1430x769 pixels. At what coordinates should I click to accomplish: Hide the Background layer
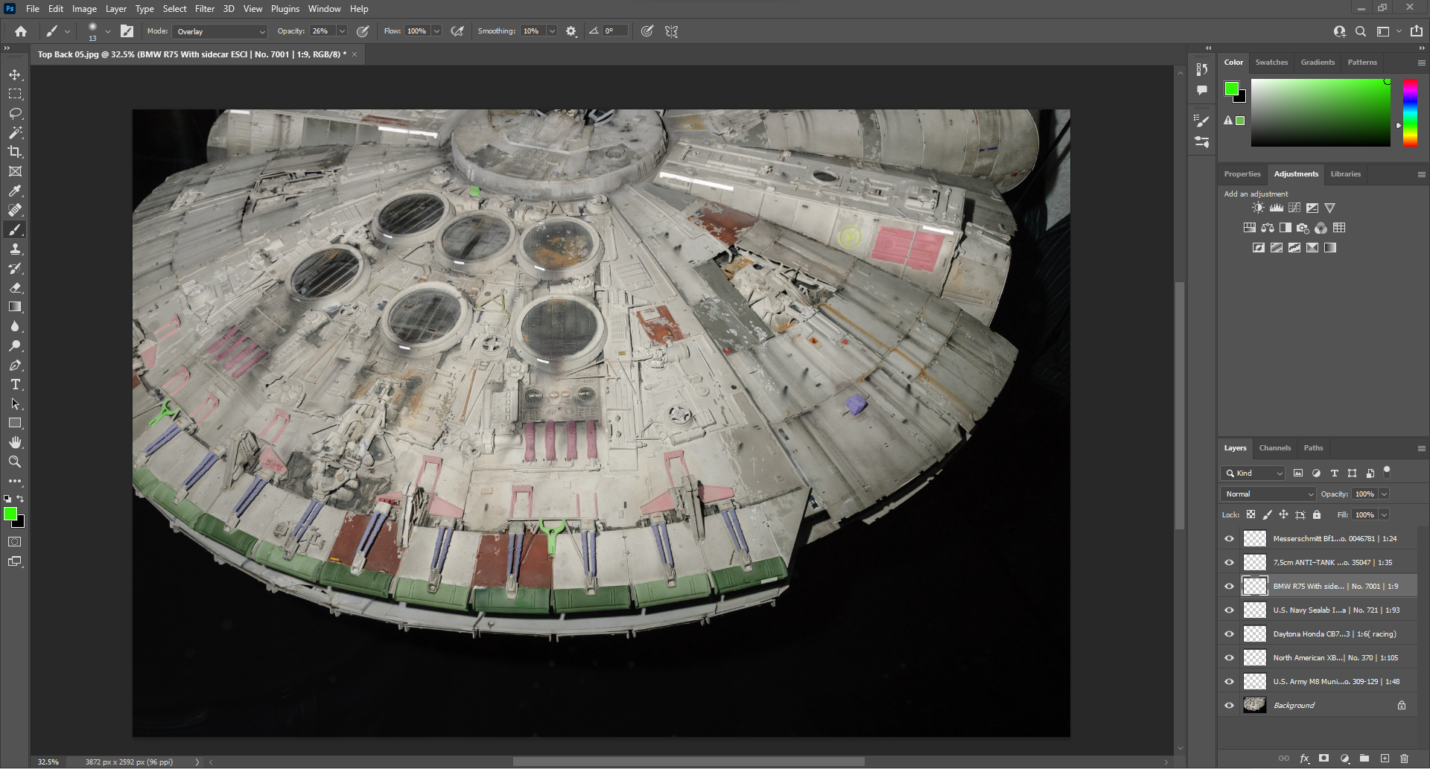click(1230, 705)
